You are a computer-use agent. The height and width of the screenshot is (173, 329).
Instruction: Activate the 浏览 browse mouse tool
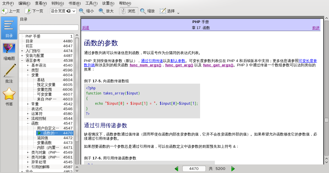pos(129,11)
